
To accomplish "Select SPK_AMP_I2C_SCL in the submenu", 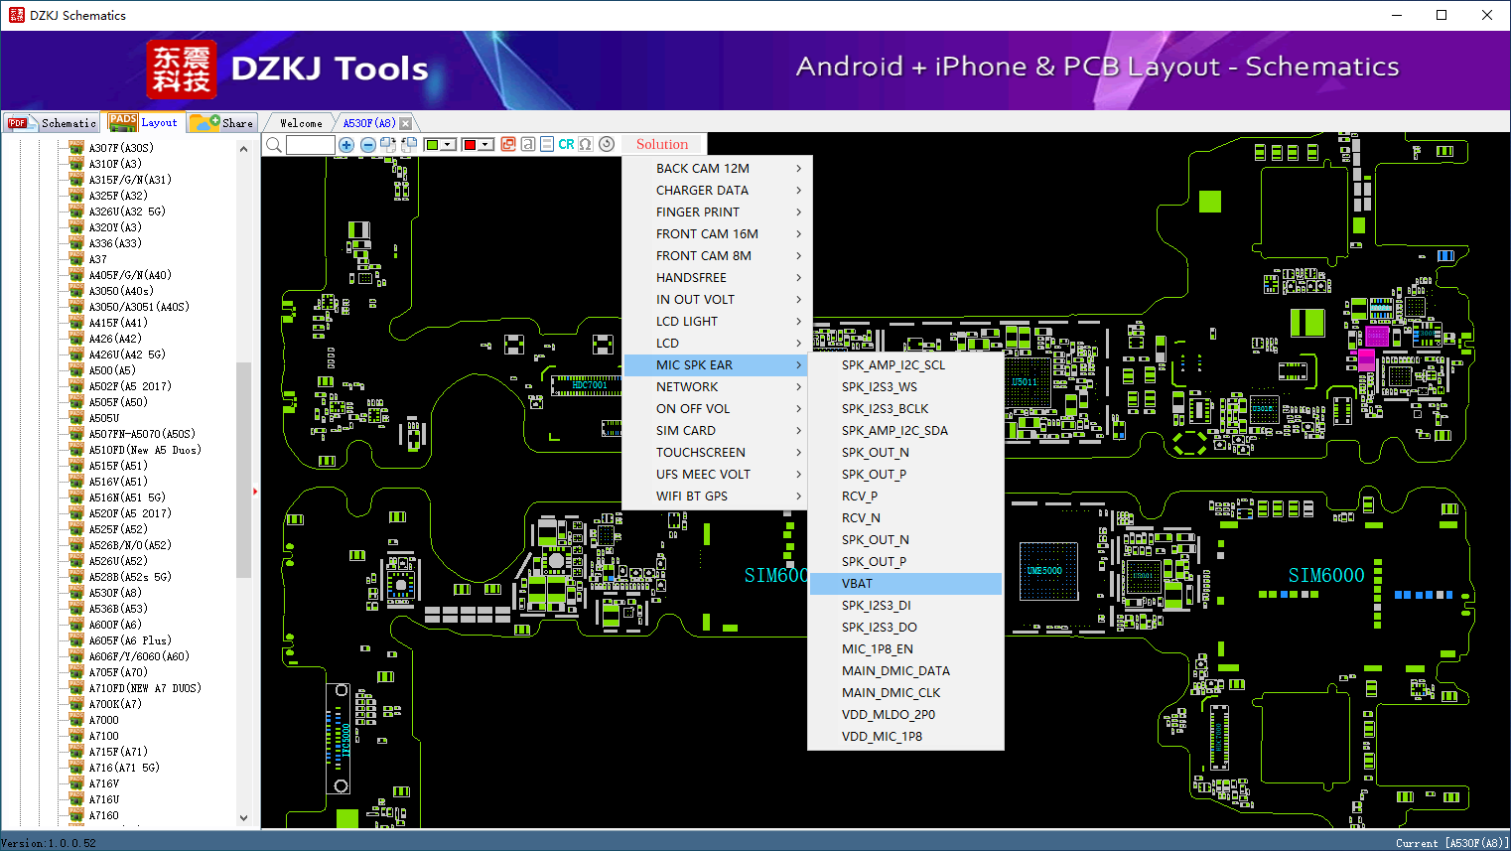I will tap(905, 365).
